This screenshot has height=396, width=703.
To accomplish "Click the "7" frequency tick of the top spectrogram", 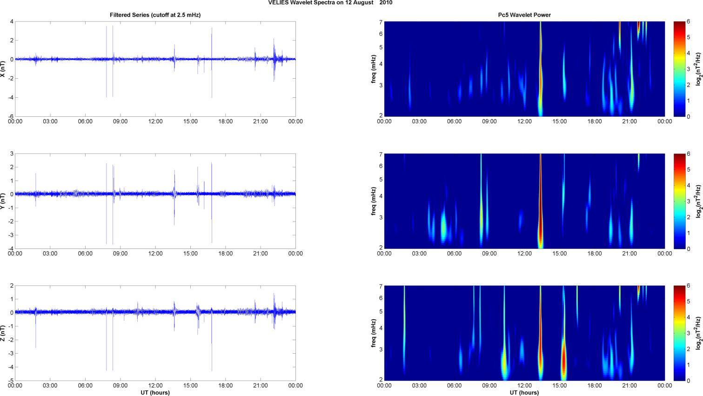I will click(381, 22).
